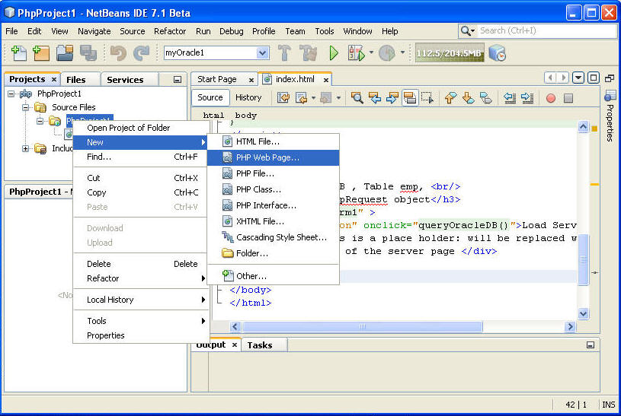The image size is (621, 416).
Task: Open the Navigate menu
Action: click(x=94, y=31)
